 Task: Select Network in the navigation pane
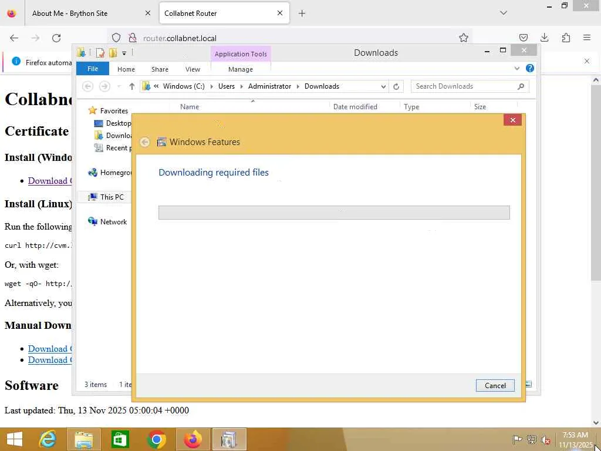[113, 221]
